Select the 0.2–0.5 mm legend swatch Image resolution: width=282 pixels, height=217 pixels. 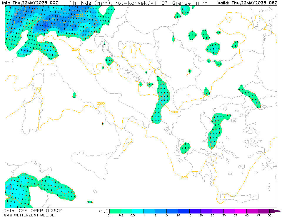click(127, 211)
